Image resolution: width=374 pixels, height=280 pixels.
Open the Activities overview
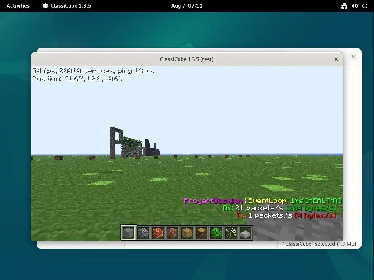[18, 6]
